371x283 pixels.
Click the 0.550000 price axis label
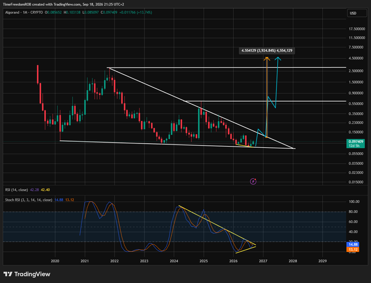click(356, 104)
